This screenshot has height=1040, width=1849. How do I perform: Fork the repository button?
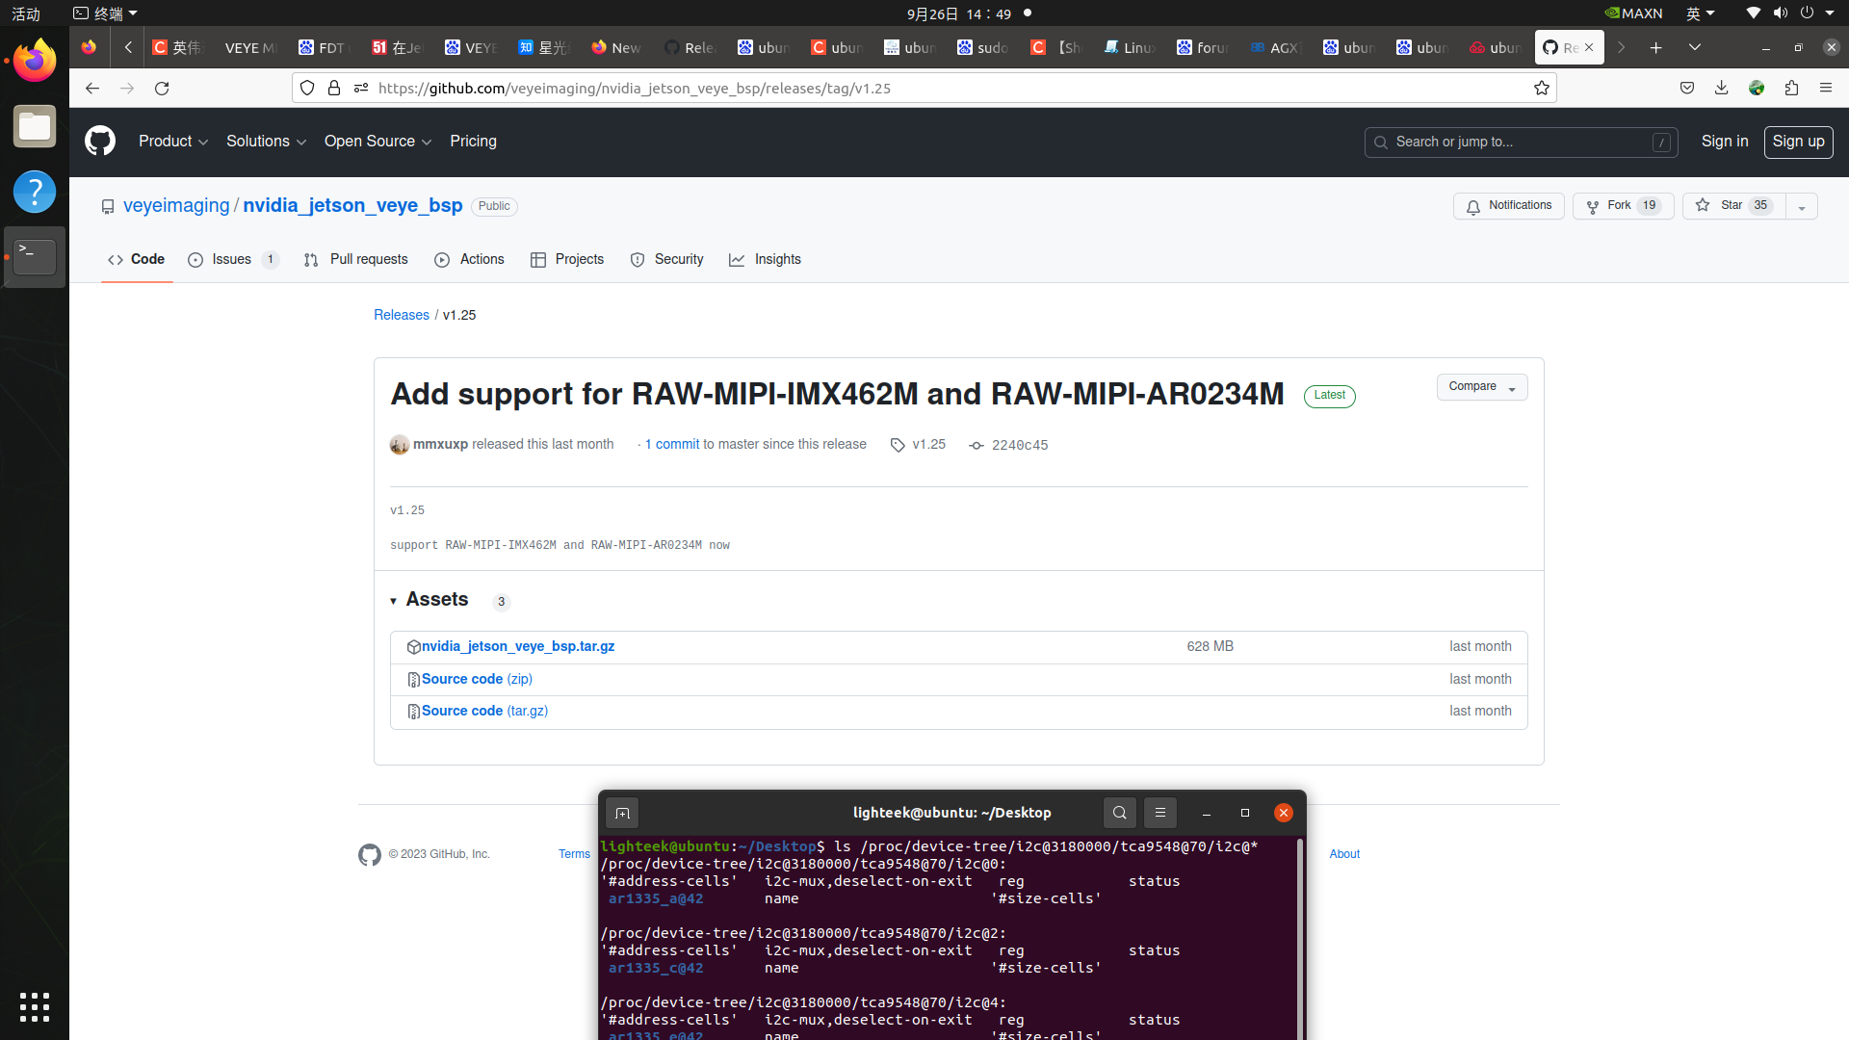click(1623, 206)
